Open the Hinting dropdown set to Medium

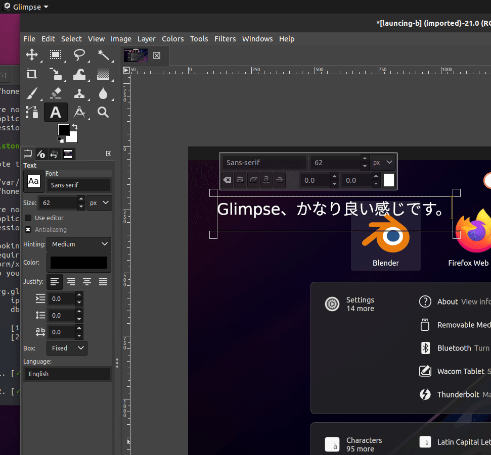(x=78, y=244)
